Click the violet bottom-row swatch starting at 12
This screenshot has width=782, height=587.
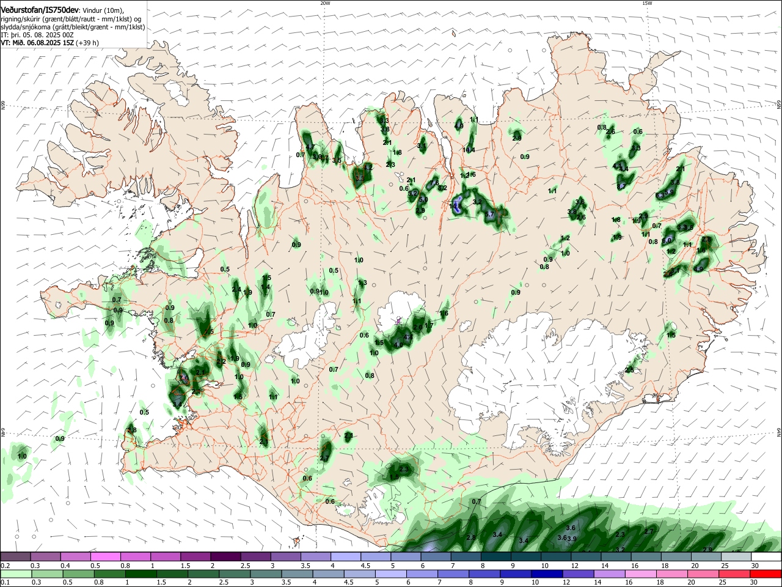click(x=579, y=574)
